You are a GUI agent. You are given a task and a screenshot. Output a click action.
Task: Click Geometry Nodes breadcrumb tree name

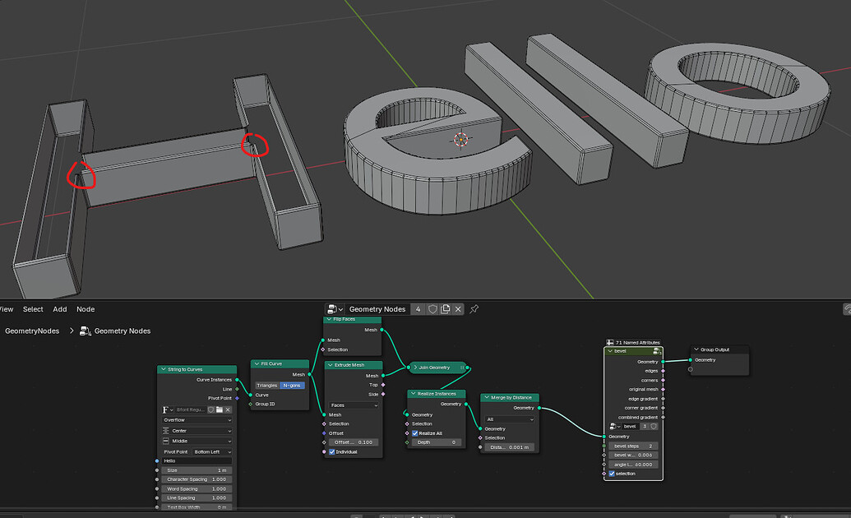[x=123, y=331]
